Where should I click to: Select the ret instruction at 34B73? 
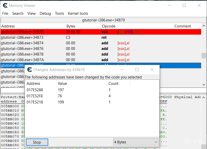tap(101, 37)
